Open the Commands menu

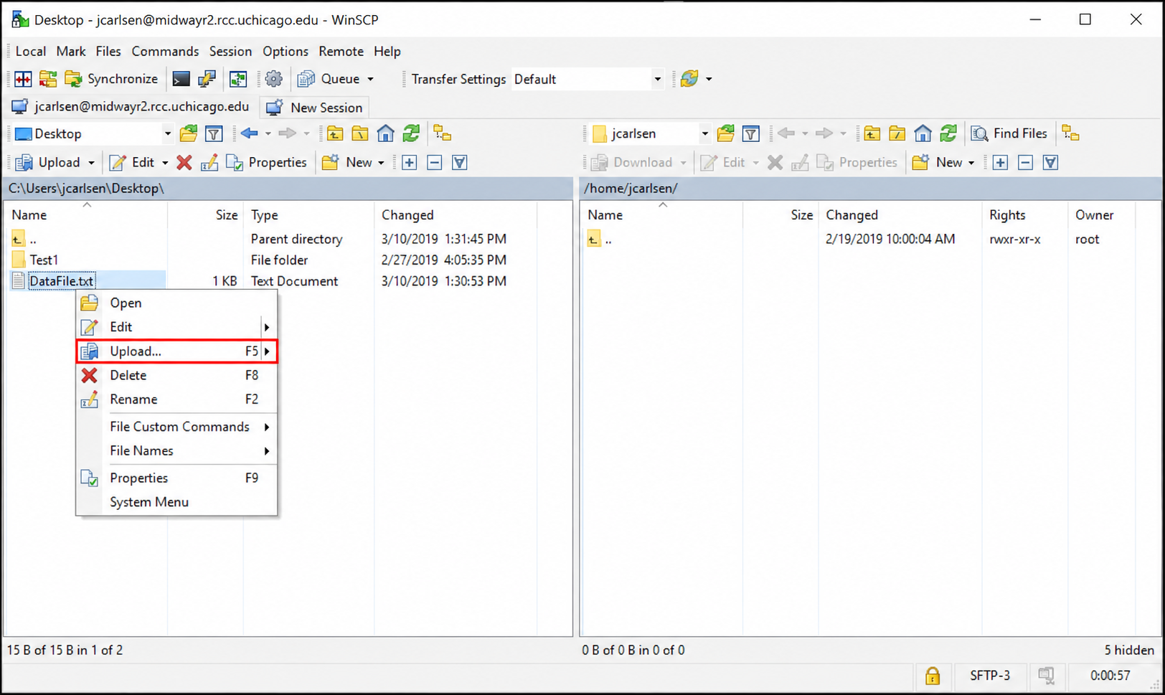pos(165,51)
